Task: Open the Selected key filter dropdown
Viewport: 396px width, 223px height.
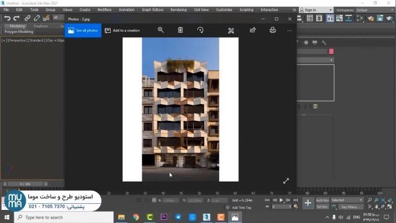Action: [x=346, y=200]
